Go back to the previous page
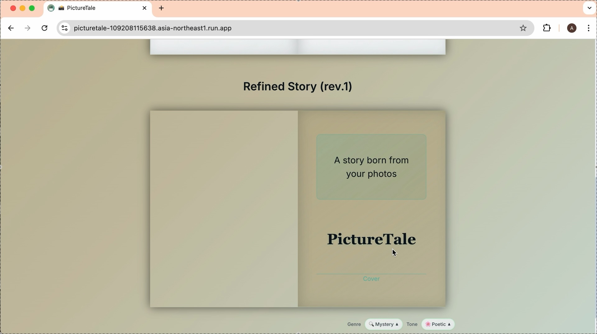The height and width of the screenshot is (334, 597). click(11, 28)
